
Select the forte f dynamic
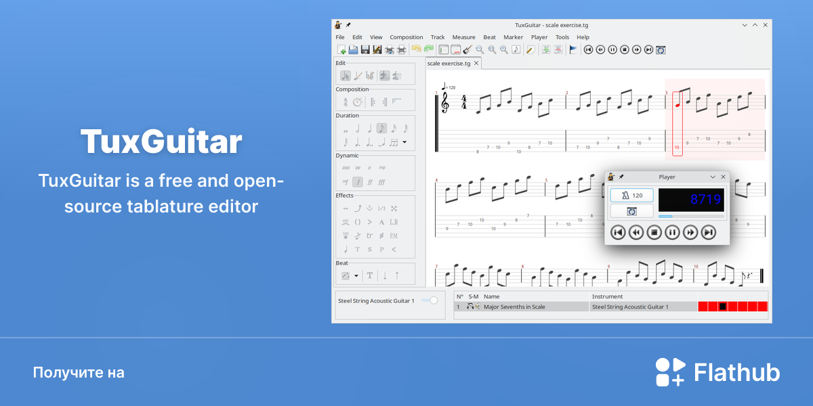pos(358,182)
